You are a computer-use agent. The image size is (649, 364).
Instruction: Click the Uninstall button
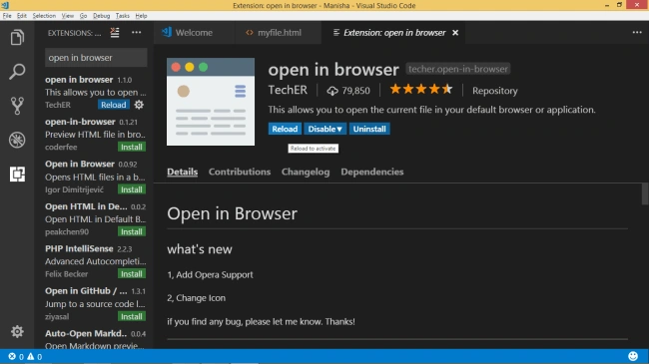369,129
